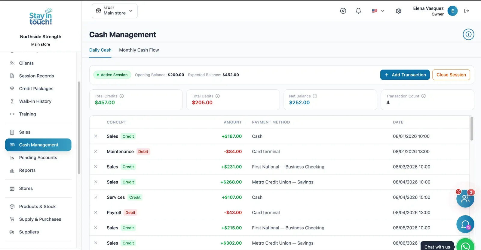481x250 pixels.
Task: Delete the Sales +$187.00 transaction row
Action: click(x=96, y=136)
